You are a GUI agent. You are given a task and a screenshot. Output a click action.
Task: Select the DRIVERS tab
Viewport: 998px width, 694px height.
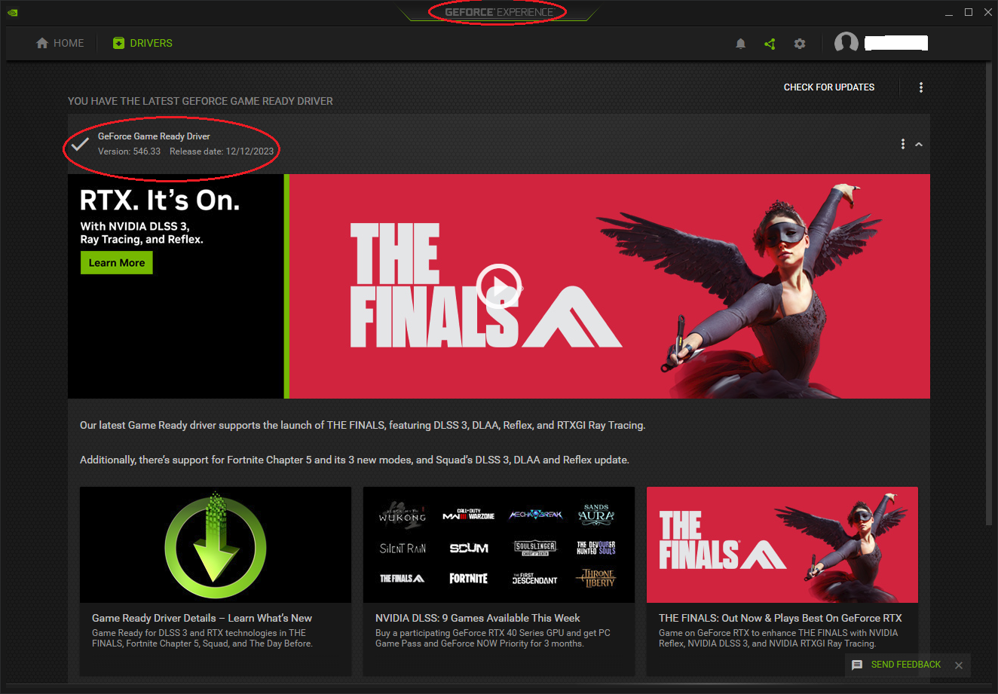click(142, 43)
